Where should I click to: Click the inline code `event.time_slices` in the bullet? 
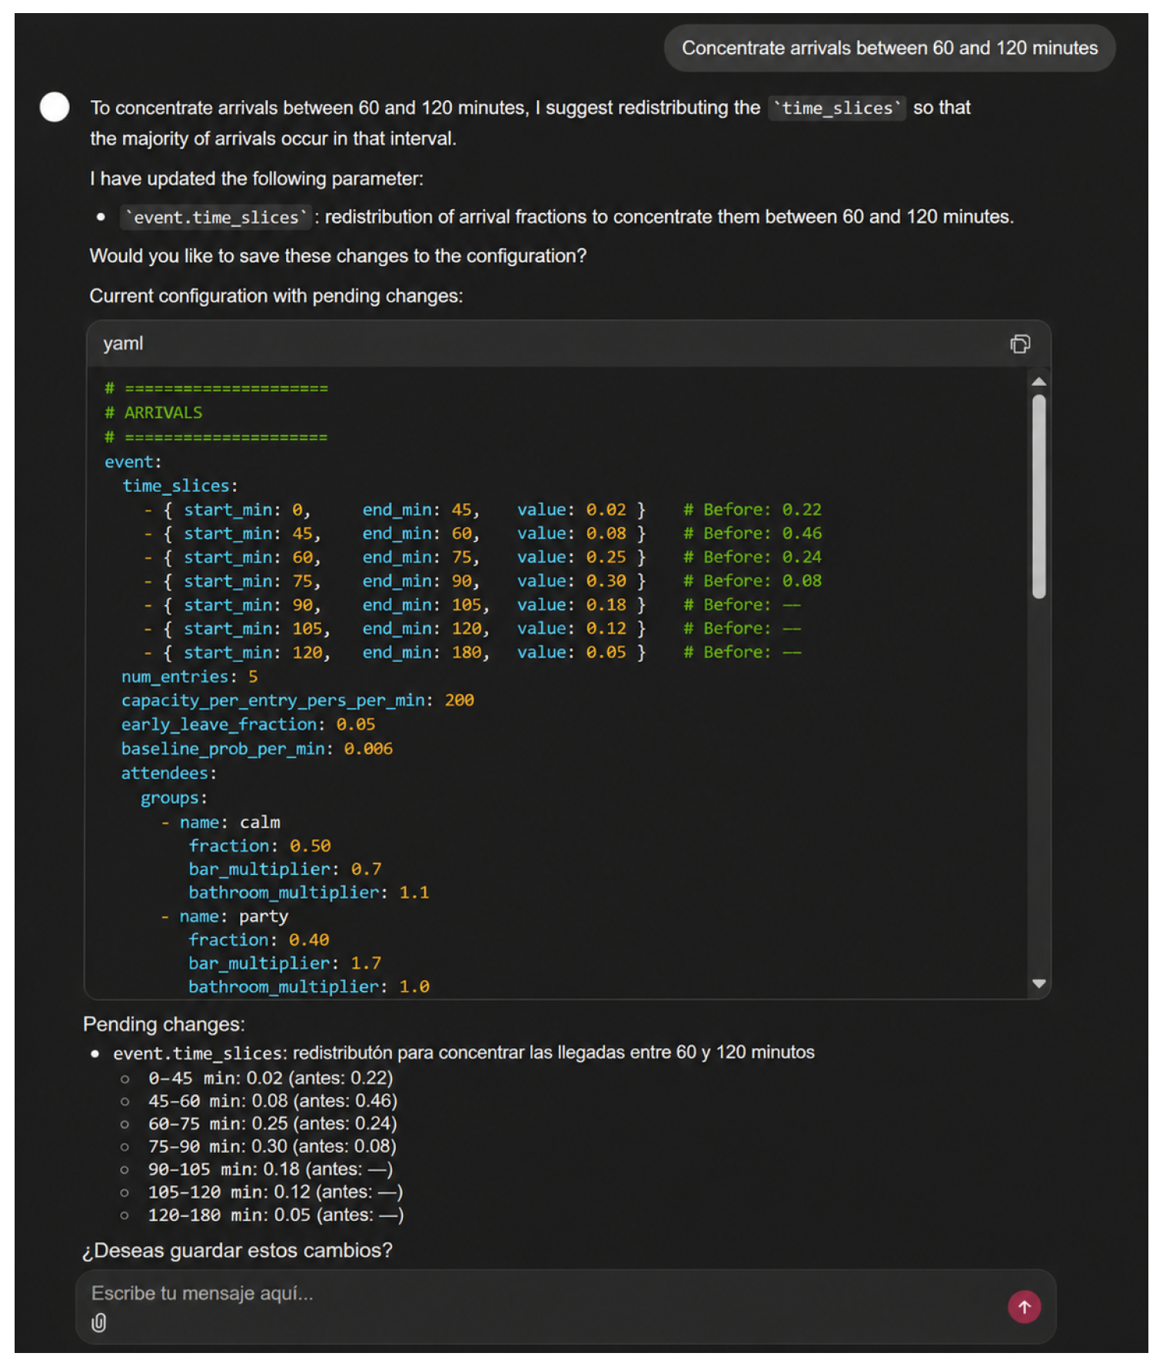tap(216, 218)
